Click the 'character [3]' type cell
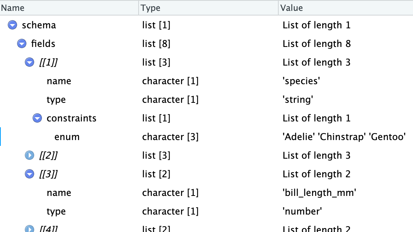The height and width of the screenshot is (232, 413). pyautogui.click(x=170, y=137)
